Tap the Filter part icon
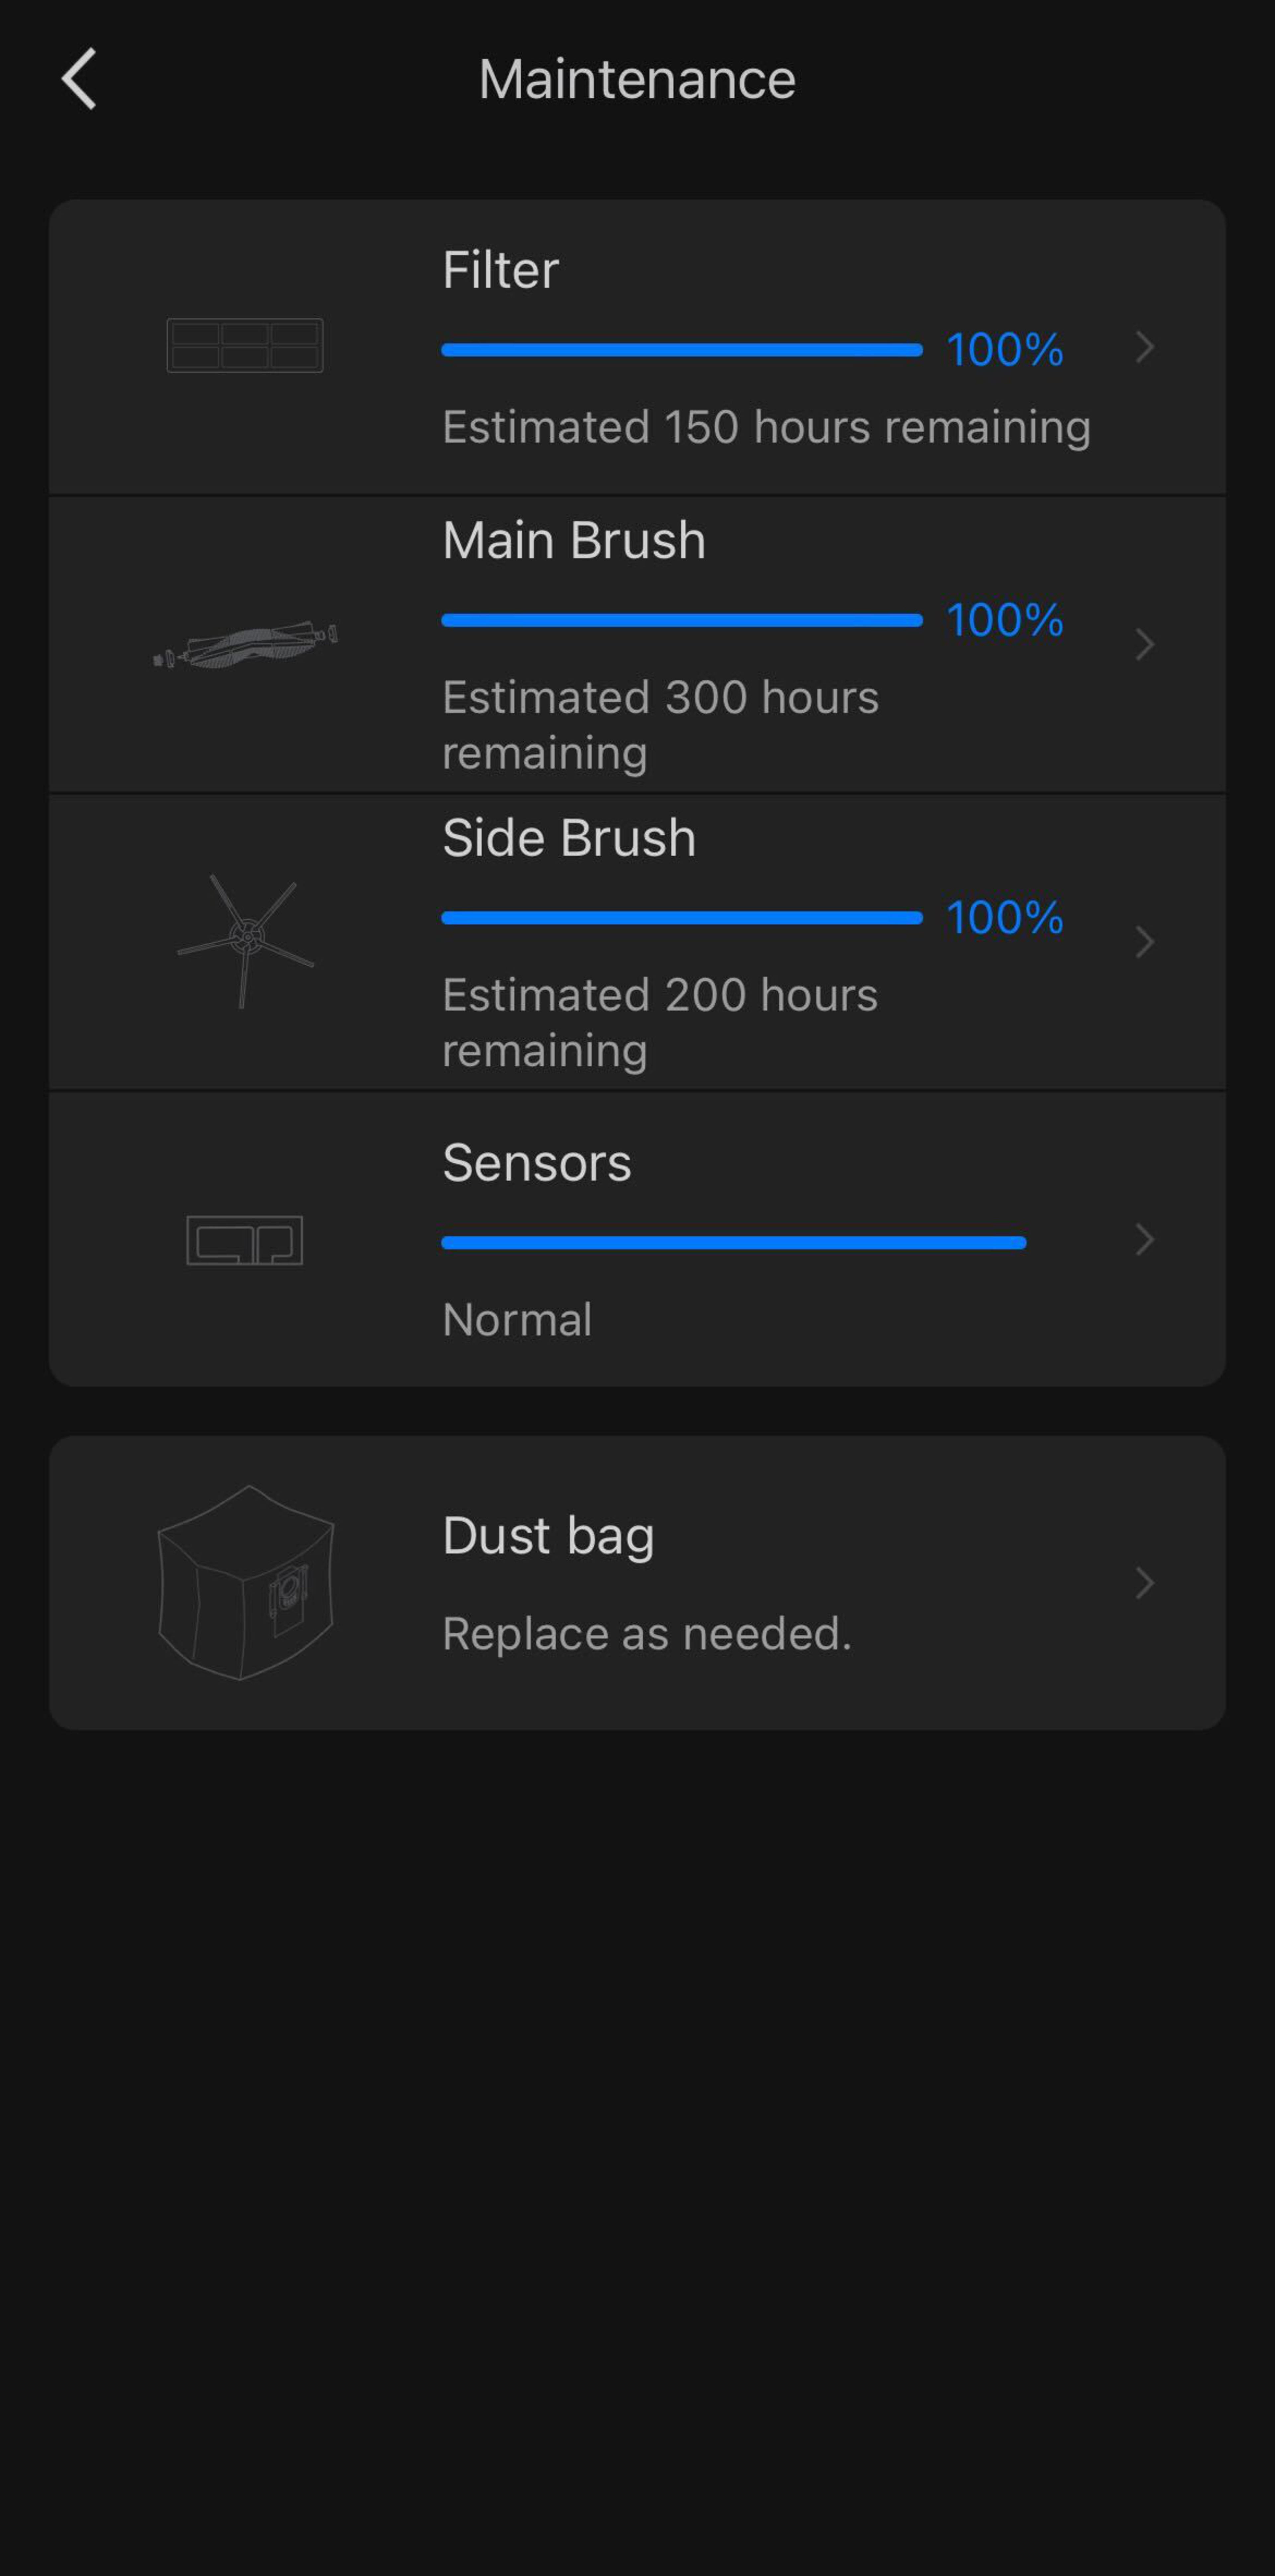This screenshot has width=1275, height=2576. point(245,346)
